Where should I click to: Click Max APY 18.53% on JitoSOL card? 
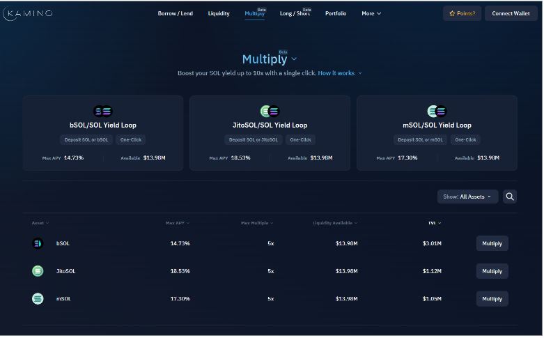(230, 158)
